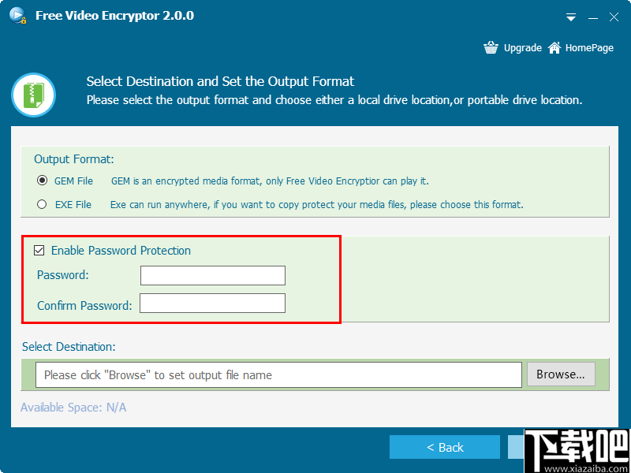The height and width of the screenshot is (473, 631).
Task: Click the Upgrade shopping basket icon
Action: pyautogui.click(x=491, y=47)
